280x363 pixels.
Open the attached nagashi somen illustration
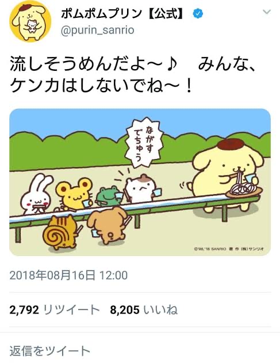pos(140,182)
